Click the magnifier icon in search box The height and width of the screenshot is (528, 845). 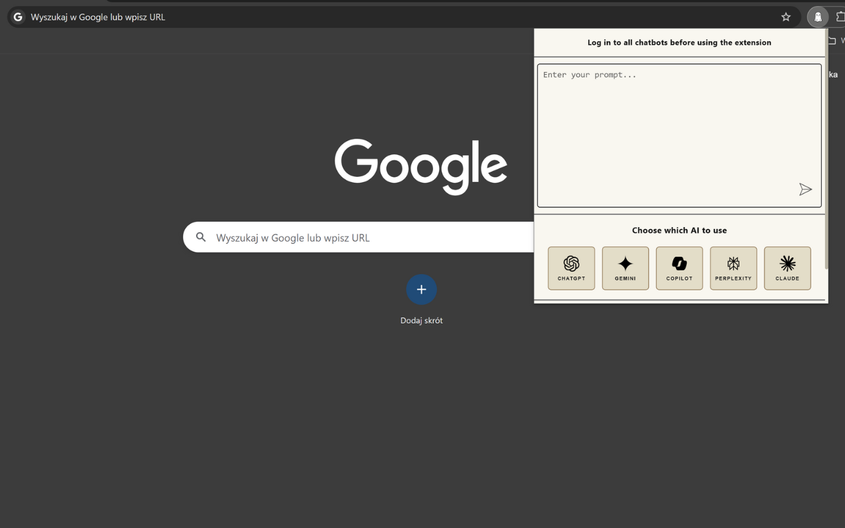(x=201, y=237)
